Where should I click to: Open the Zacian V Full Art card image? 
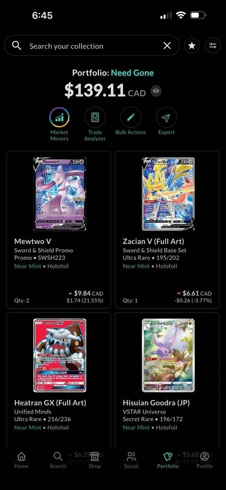[168, 194]
